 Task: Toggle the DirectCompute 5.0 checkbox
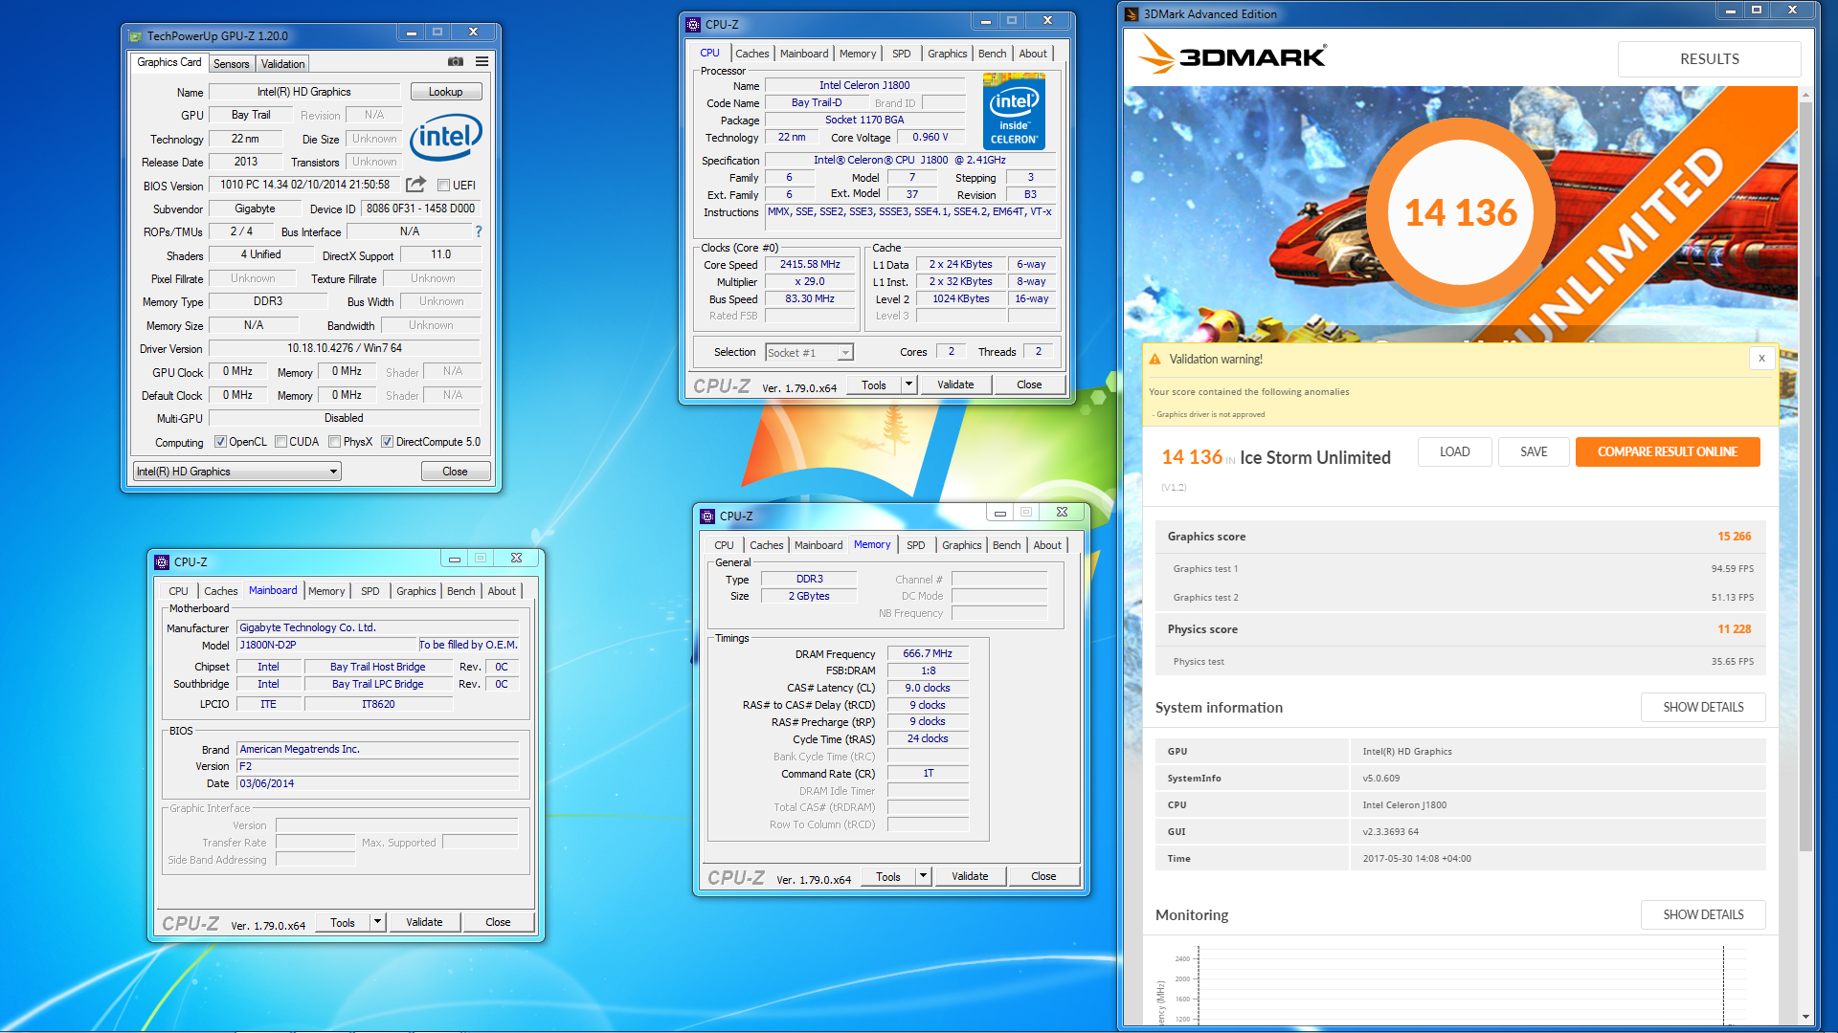click(x=388, y=442)
